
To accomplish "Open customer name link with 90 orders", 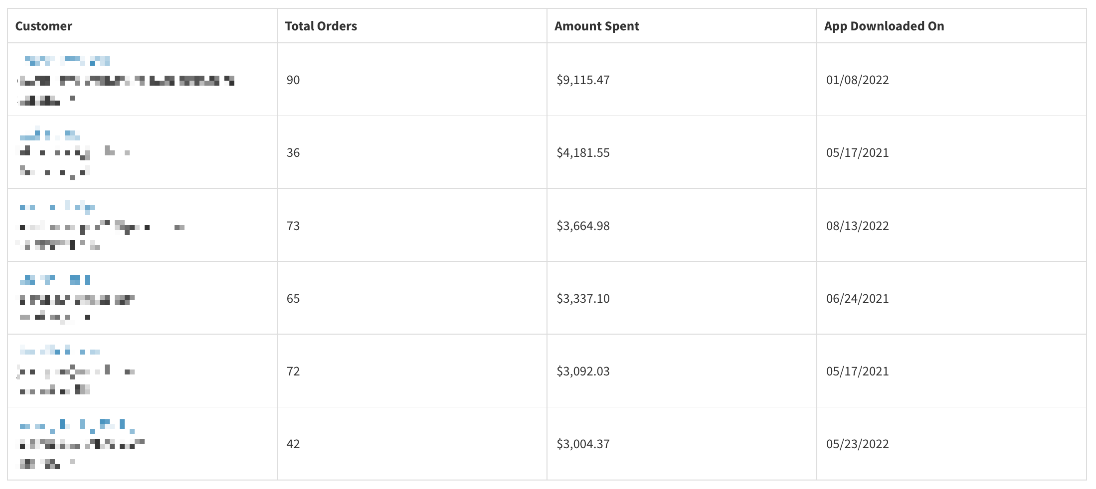I will (x=67, y=61).
